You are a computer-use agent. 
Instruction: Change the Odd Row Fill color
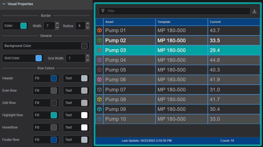(x=54, y=103)
